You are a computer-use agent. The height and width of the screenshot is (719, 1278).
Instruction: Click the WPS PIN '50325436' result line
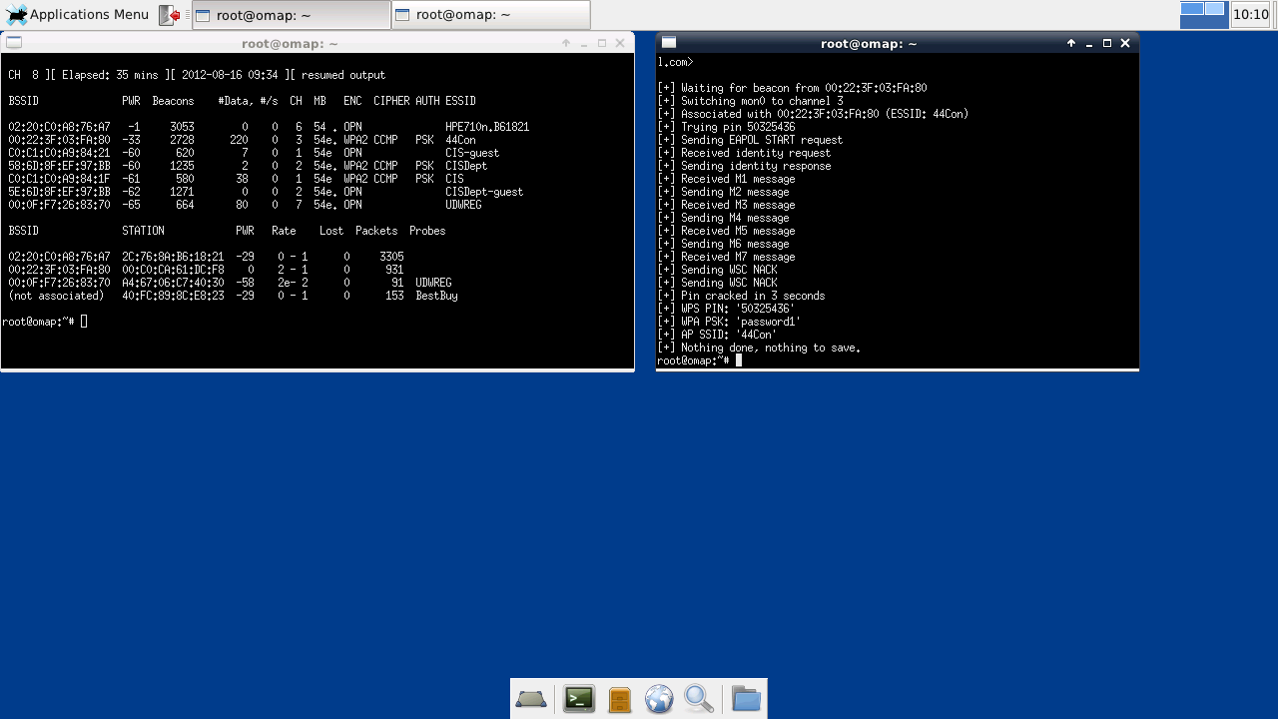click(726, 309)
